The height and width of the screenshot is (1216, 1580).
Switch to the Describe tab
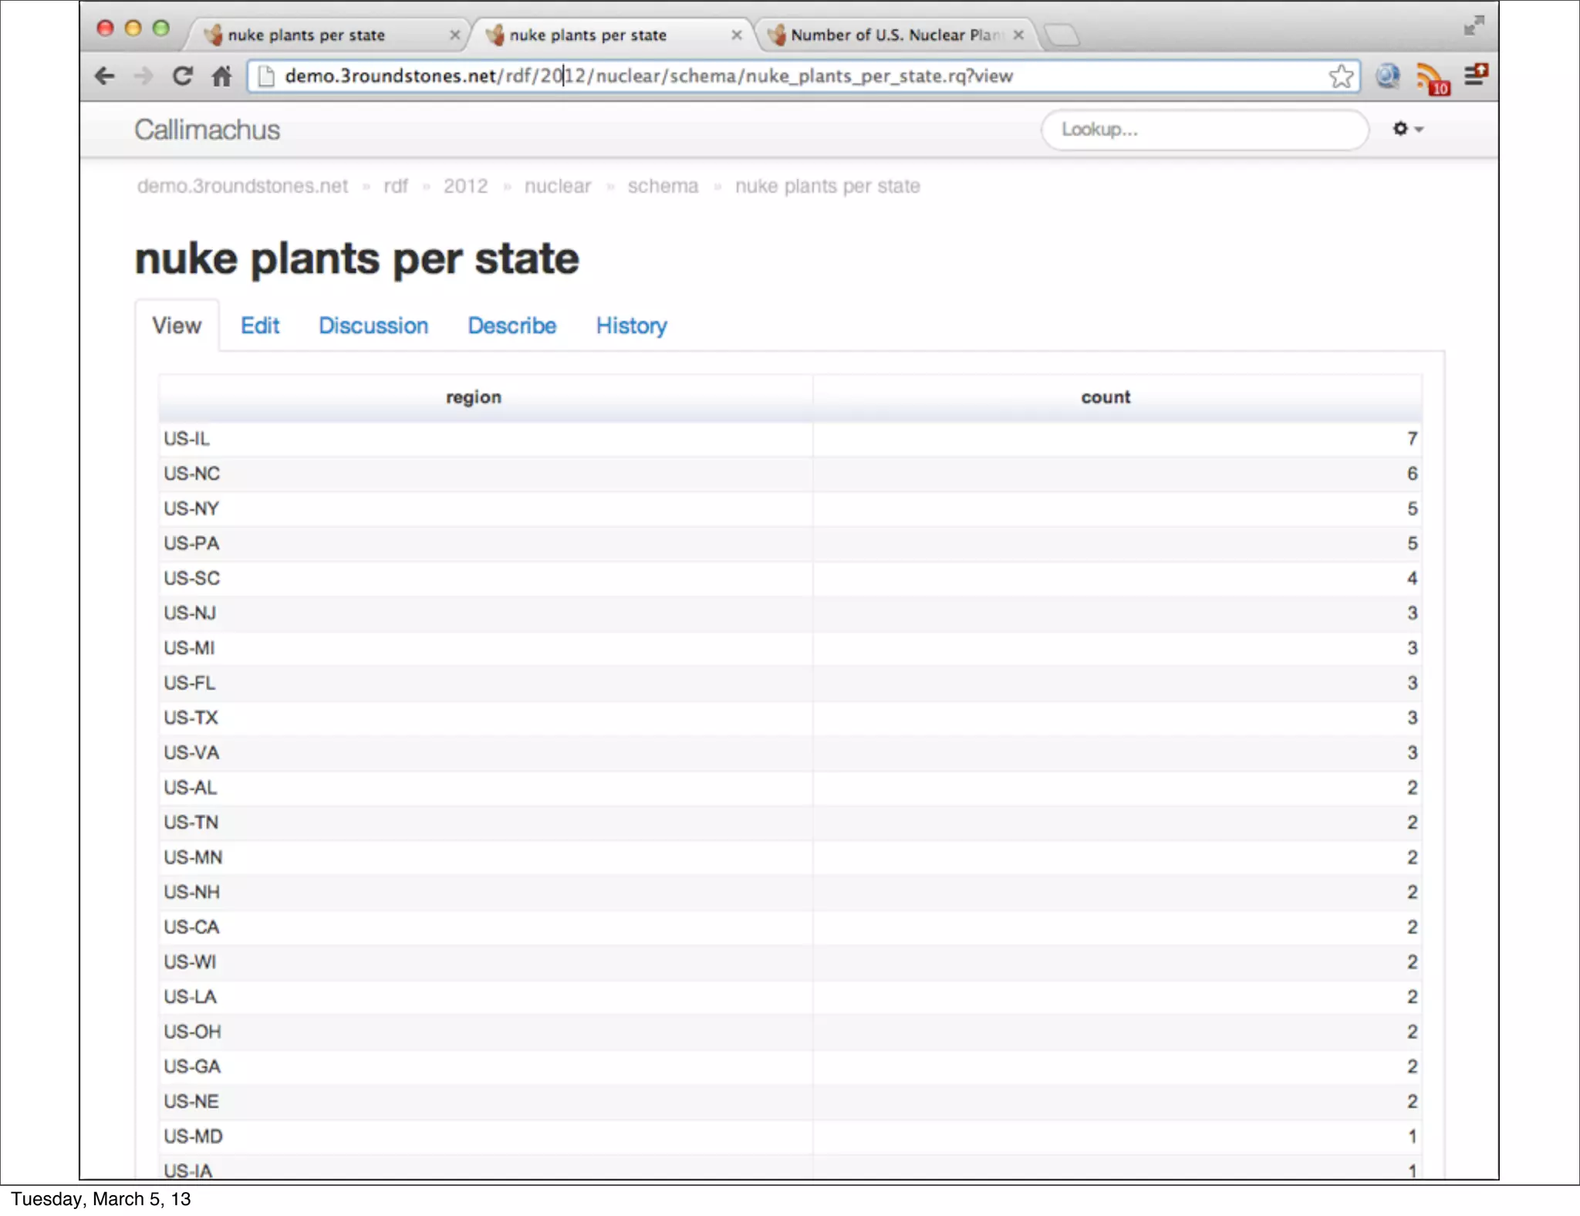[x=511, y=326]
